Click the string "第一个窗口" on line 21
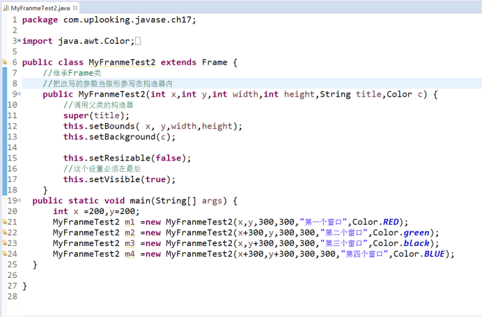482x317 pixels. click(x=323, y=222)
